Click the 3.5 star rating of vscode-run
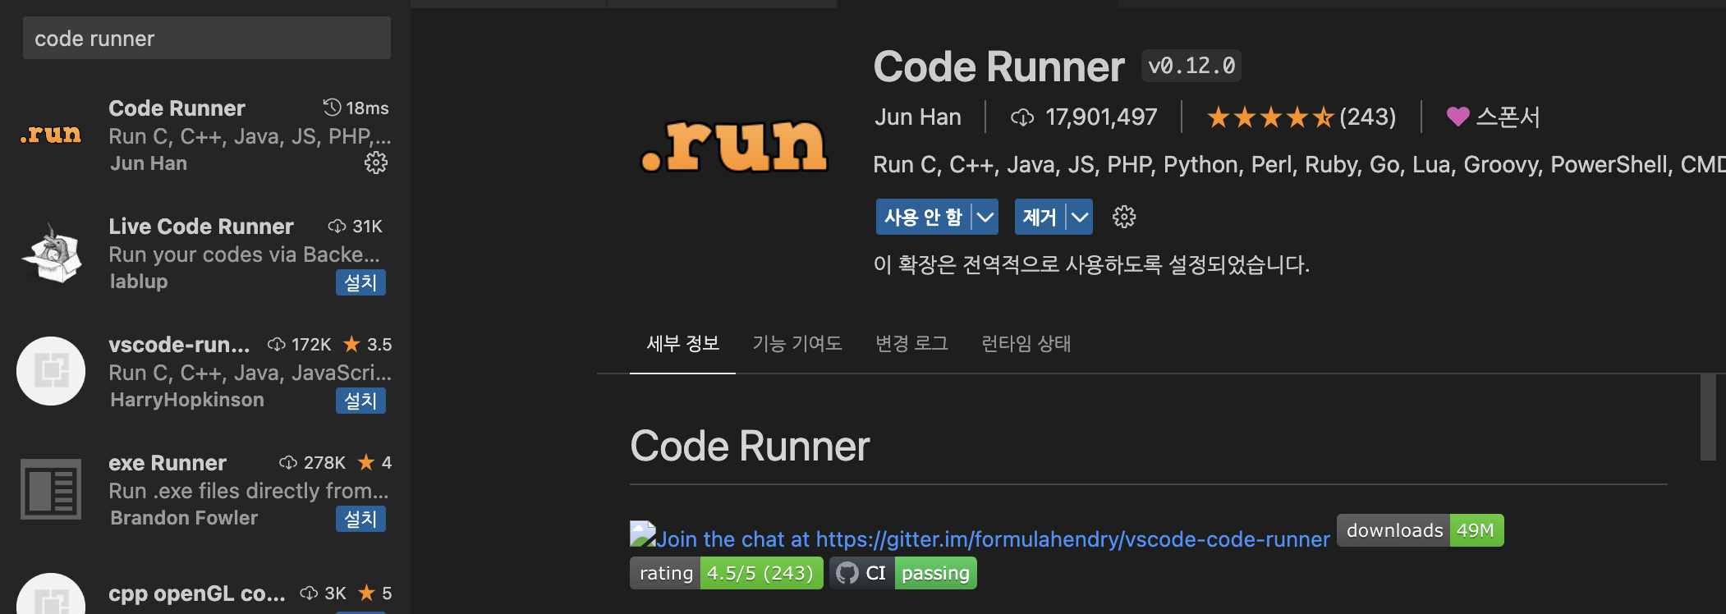1726x614 pixels. pos(367,344)
